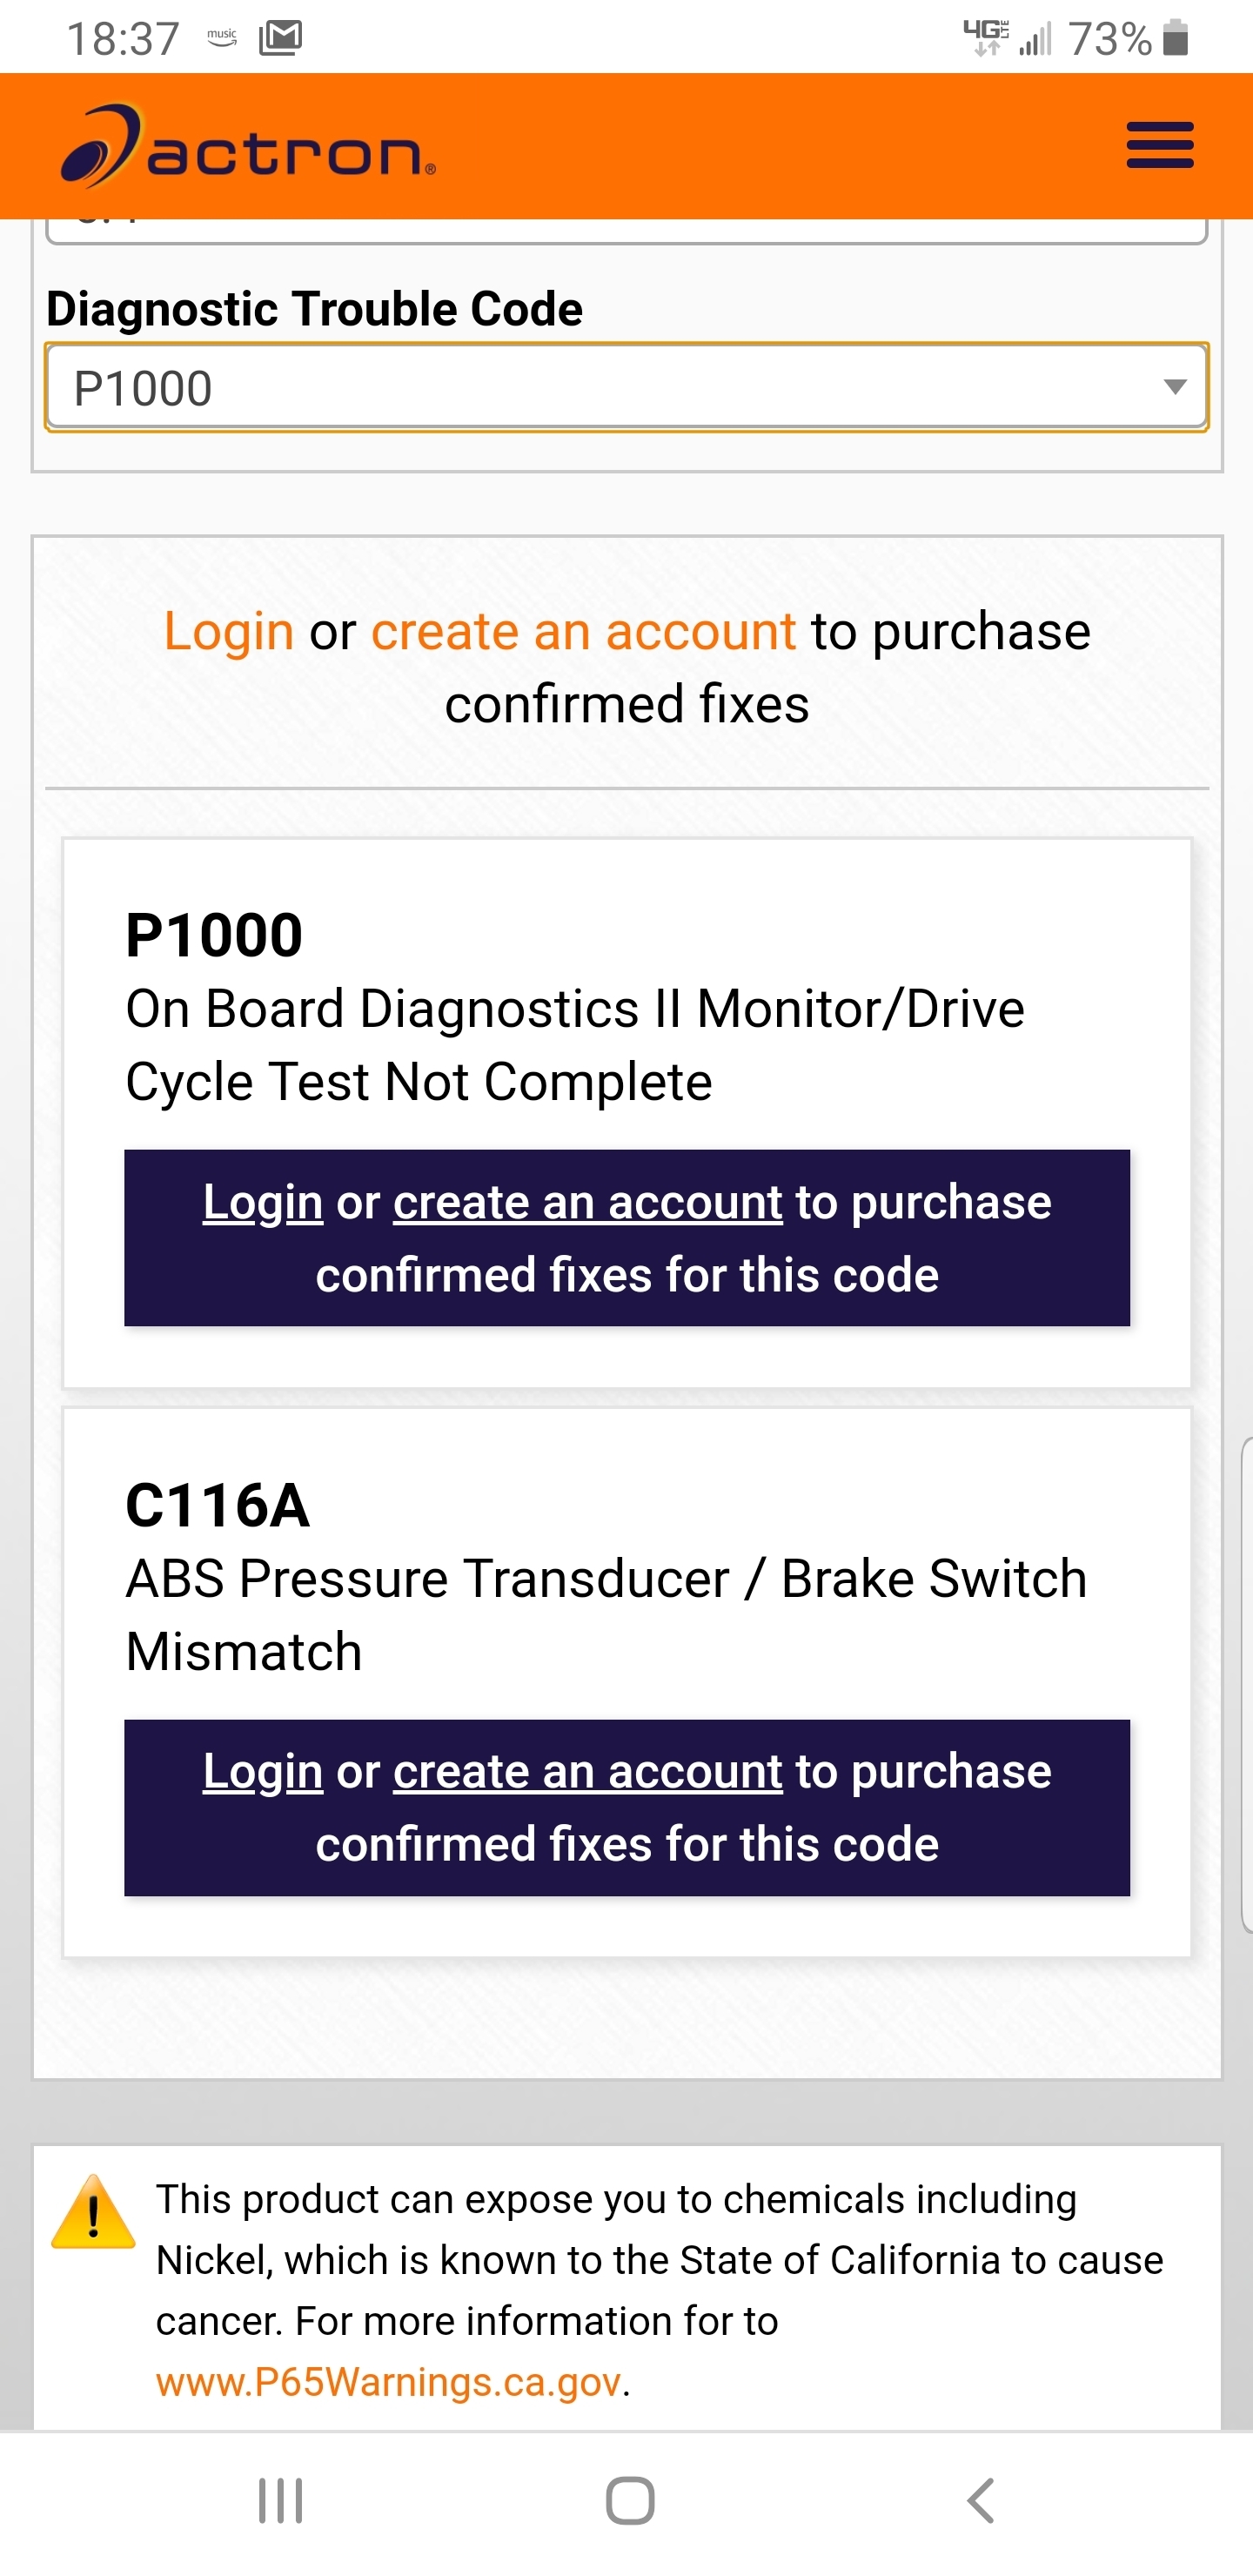Click Login in the C116A card
Viewport: 1253px width, 2576px height.
point(262,1772)
